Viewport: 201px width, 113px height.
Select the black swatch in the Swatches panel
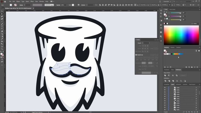click(x=172, y=54)
